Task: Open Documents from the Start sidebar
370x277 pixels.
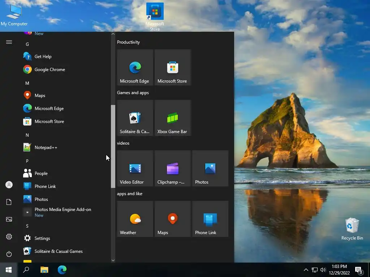Action: click(9, 202)
